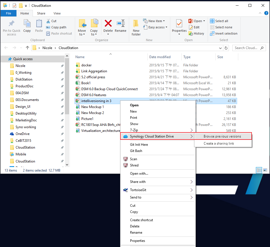Click navigation pane scroll up arrow

pos(67,56)
